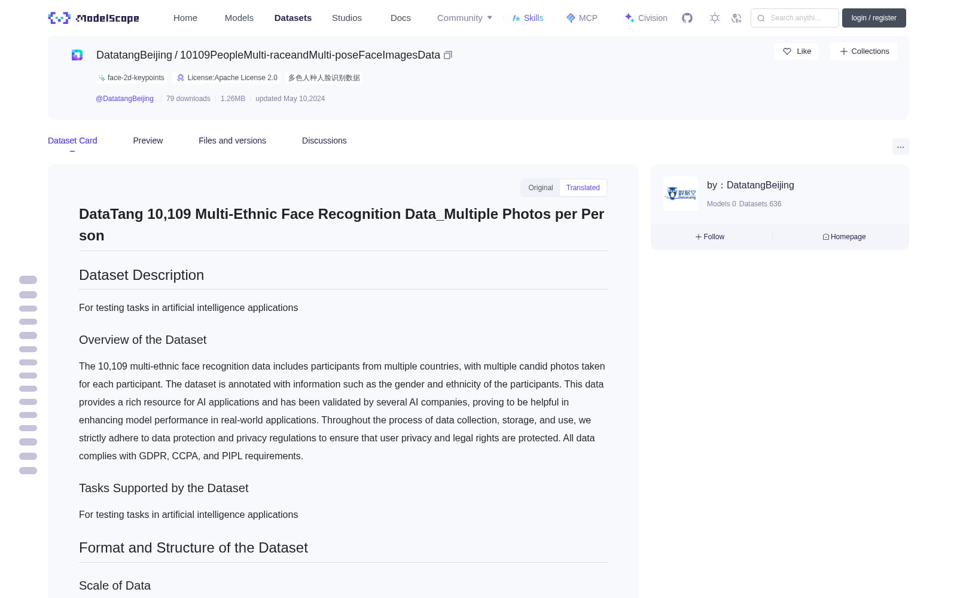The image size is (957, 598).
Task: Click the Follow plus icon
Action: [698, 237]
